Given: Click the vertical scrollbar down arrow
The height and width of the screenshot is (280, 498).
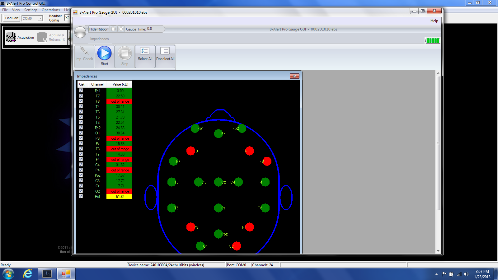Looking at the screenshot, I should point(438,251).
